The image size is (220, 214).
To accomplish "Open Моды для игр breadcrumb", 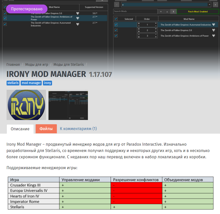I will [37, 65].
